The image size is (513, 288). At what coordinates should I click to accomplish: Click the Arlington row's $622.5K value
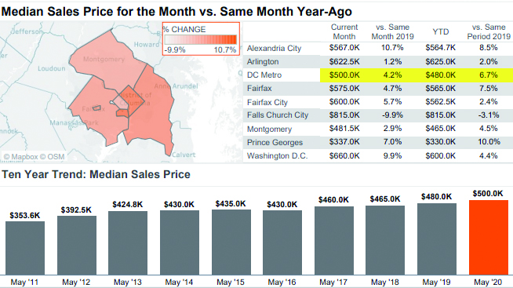pos(344,61)
